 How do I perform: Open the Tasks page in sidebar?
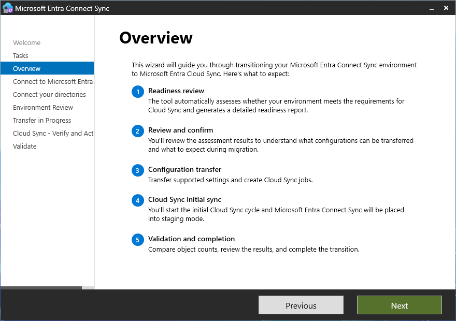point(20,55)
